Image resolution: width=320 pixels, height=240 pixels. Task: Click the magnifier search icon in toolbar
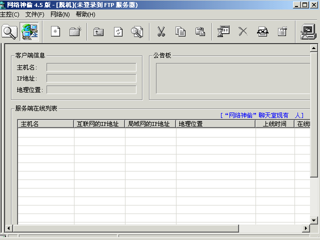pyautogui.click(x=9, y=32)
